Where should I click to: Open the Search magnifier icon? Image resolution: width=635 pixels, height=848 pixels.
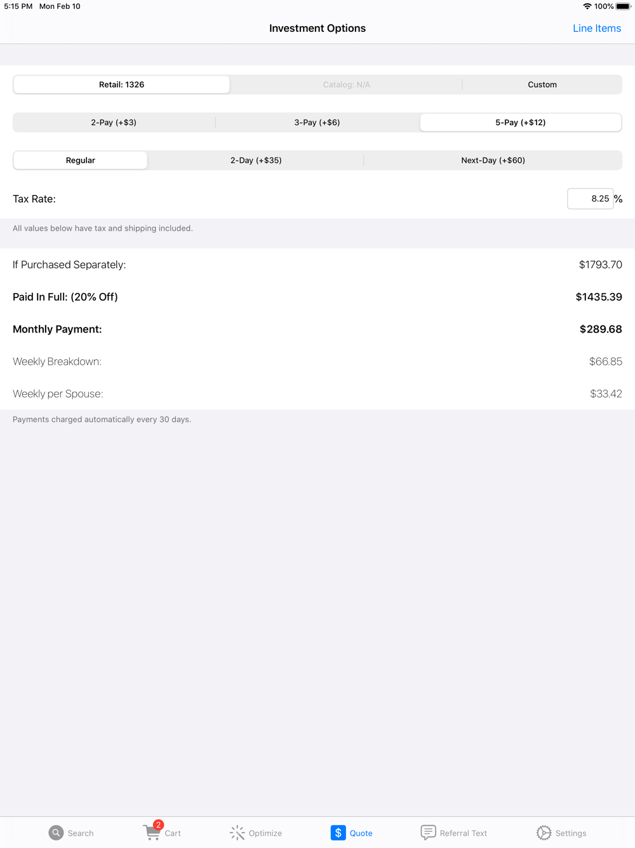tap(56, 833)
